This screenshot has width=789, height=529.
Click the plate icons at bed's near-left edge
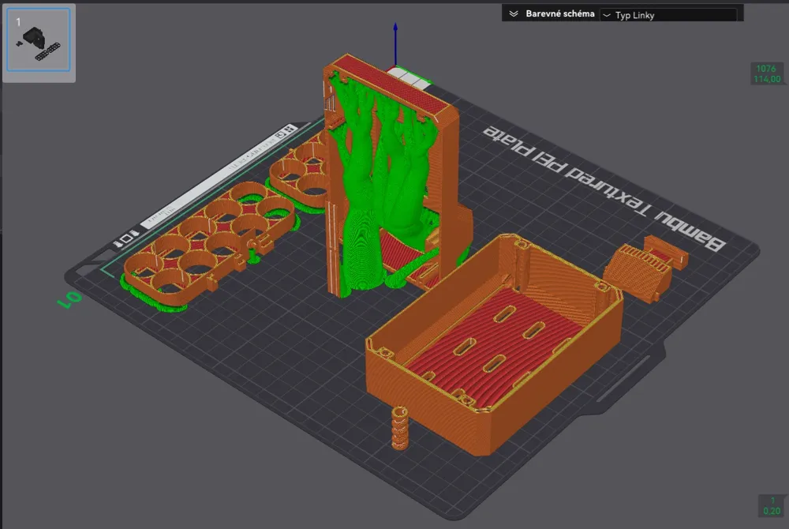pos(126,238)
